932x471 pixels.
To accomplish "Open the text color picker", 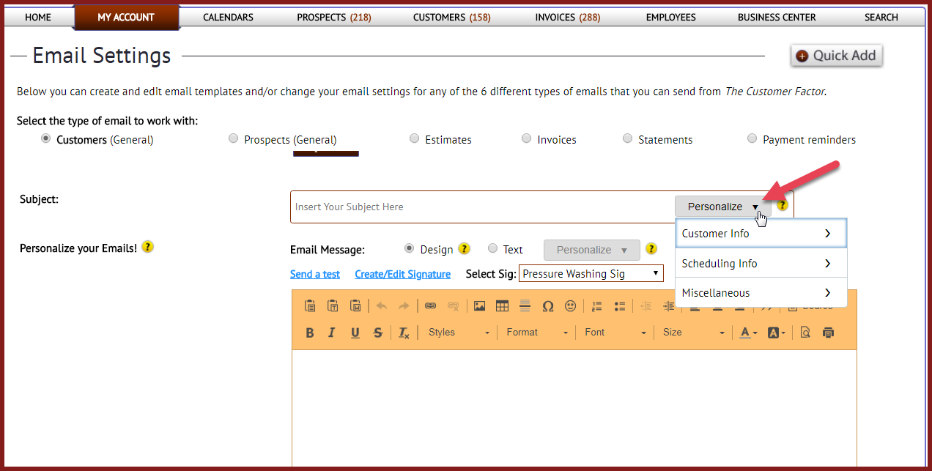I will point(748,333).
